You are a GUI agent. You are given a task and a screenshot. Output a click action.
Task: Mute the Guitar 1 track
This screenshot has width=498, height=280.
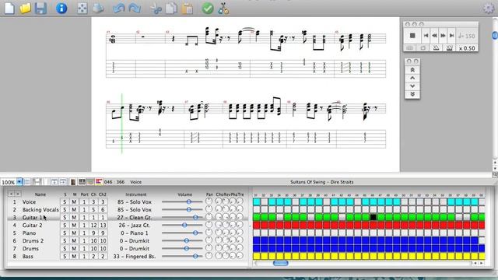[74, 218]
